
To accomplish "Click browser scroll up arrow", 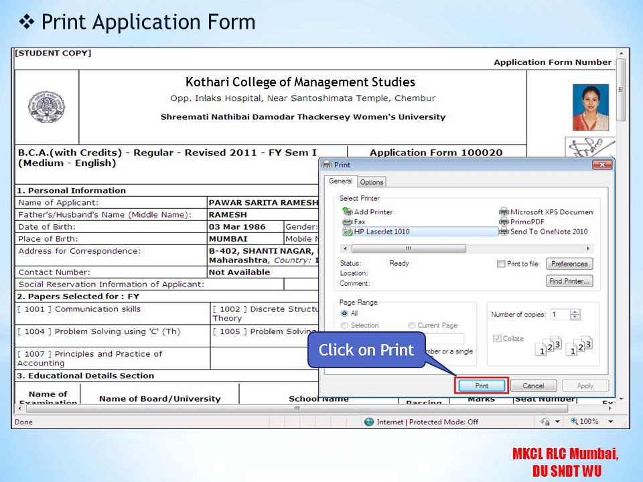I will [x=622, y=54].
